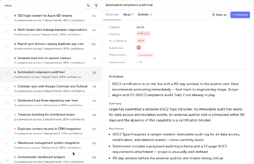
Task: Click the Inbox heading label
Action: [8, 6]
